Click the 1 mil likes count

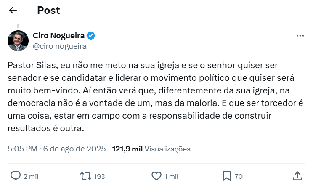tap(171, 177)
